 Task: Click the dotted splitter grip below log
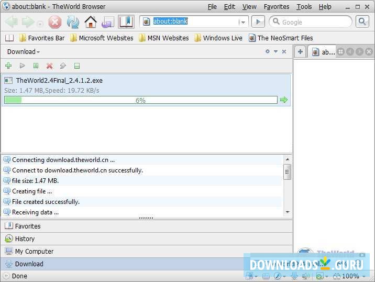coord(146,218)
